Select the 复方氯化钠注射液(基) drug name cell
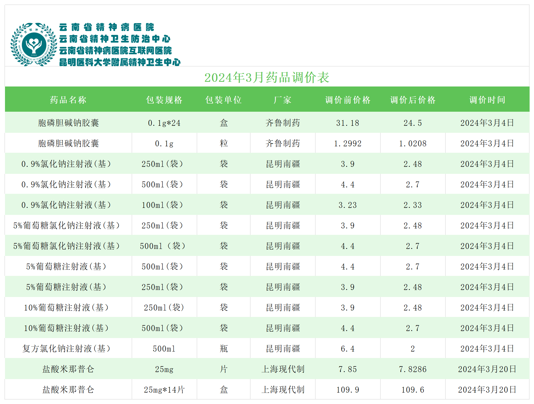534x404 pixels. point(67,349)
